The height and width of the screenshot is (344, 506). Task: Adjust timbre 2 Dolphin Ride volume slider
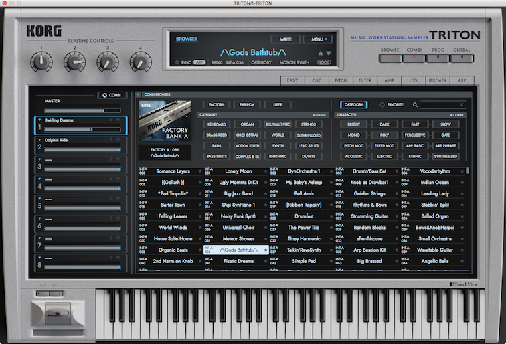[x=82, y=149]
